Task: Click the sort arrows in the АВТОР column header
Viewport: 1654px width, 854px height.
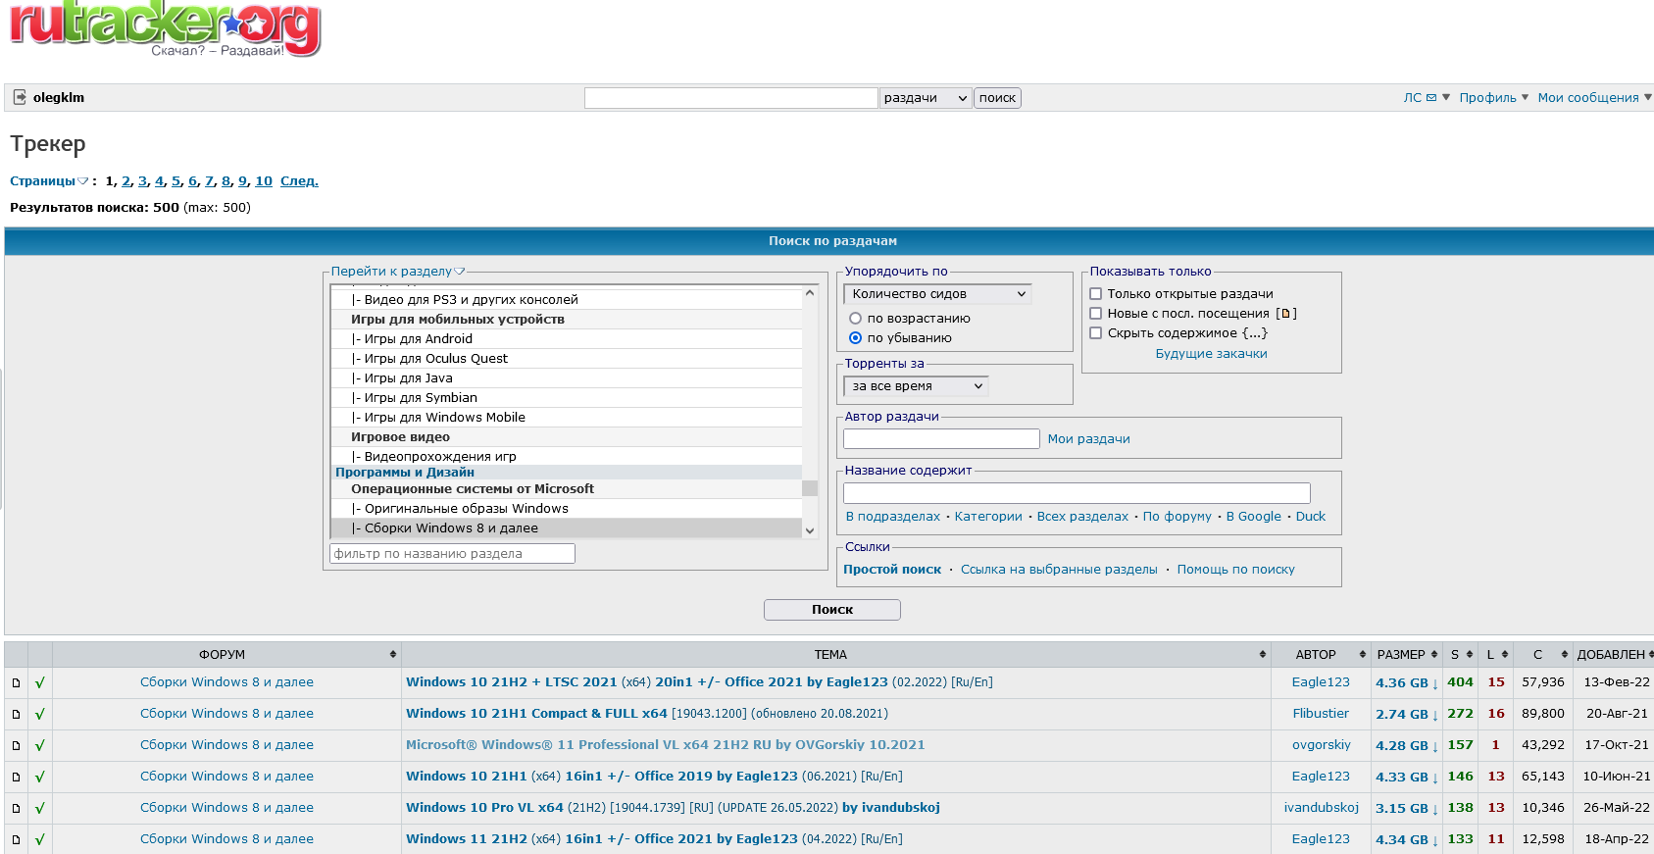Action: [1363, 654]
